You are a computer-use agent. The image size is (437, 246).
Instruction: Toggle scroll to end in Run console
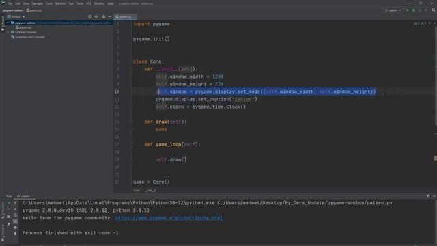15,221
